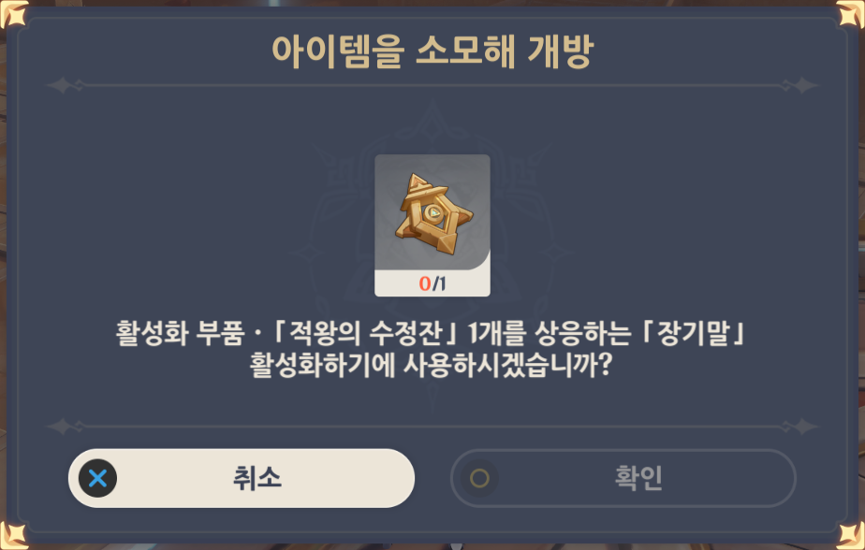Click the 0/1 item count label
This screenshot has height=550, width=865.
(x=432, y=283)
